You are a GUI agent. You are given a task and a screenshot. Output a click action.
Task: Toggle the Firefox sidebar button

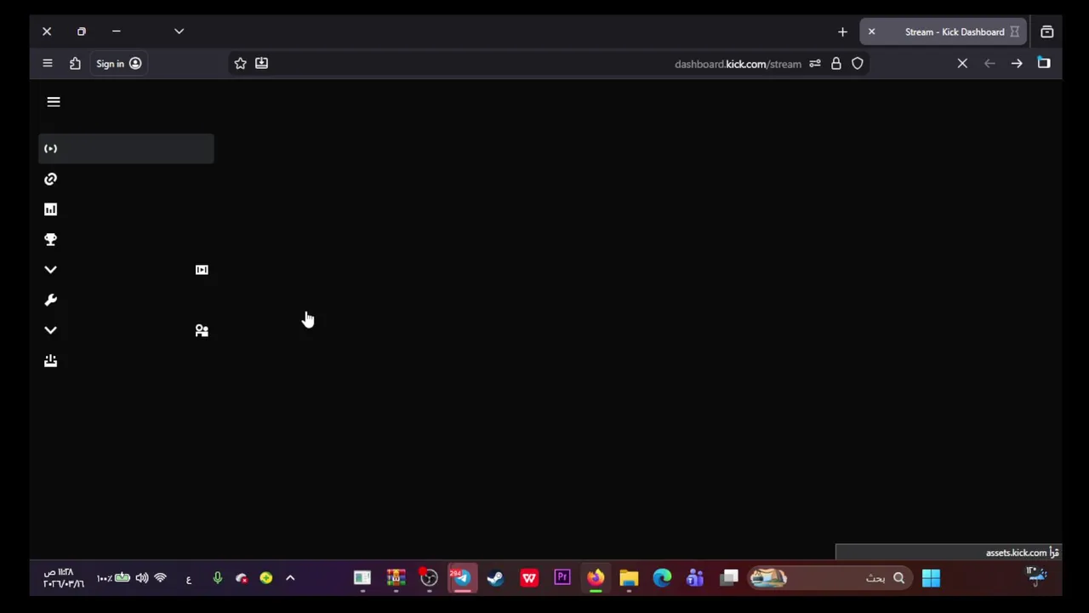1044,64
